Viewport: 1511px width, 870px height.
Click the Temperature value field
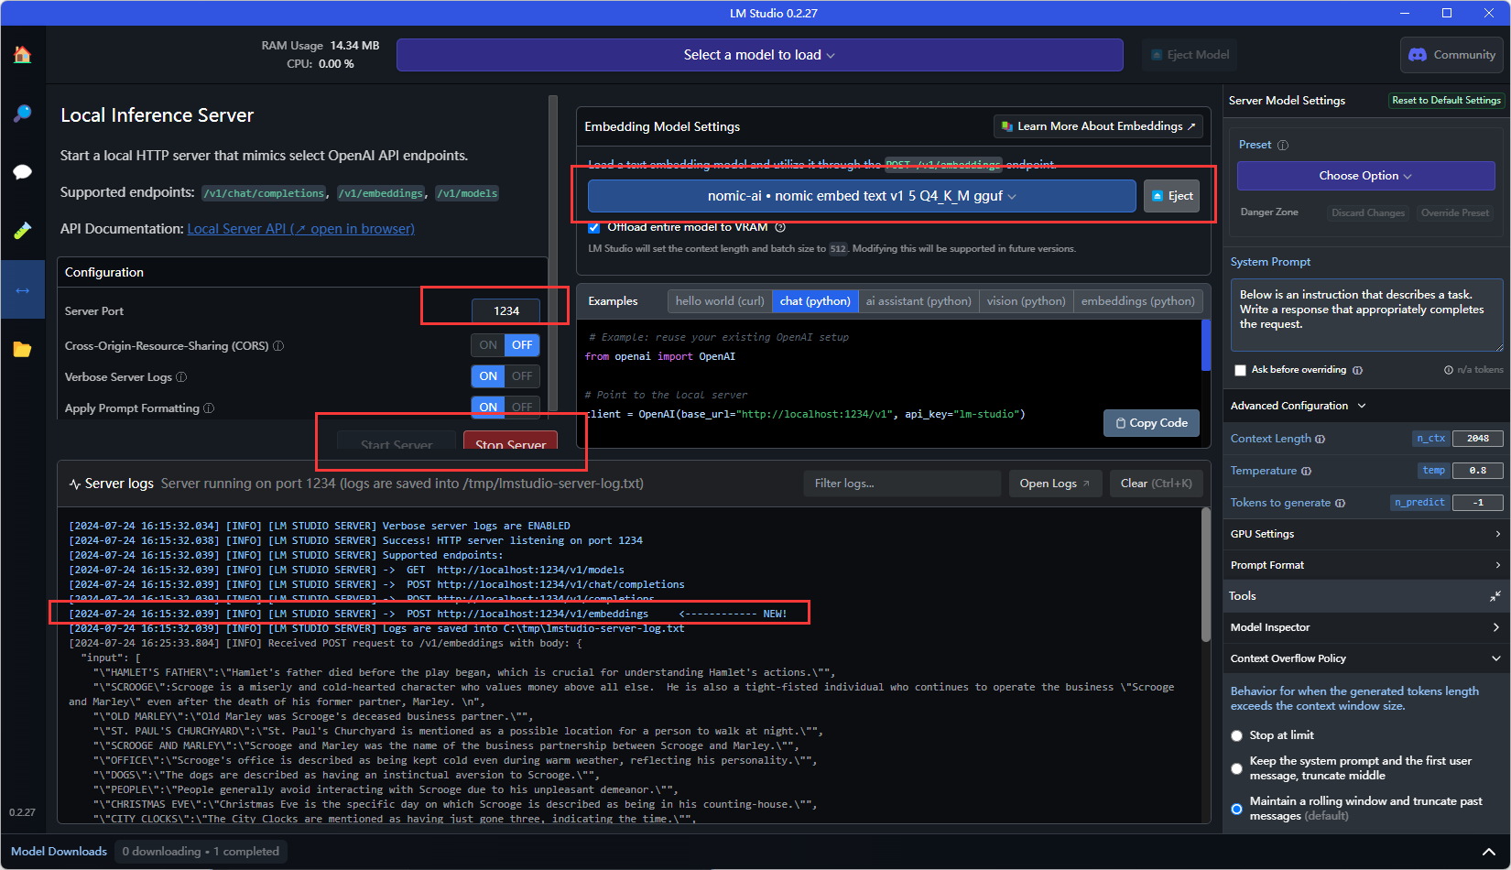(x=1477, y=471)
